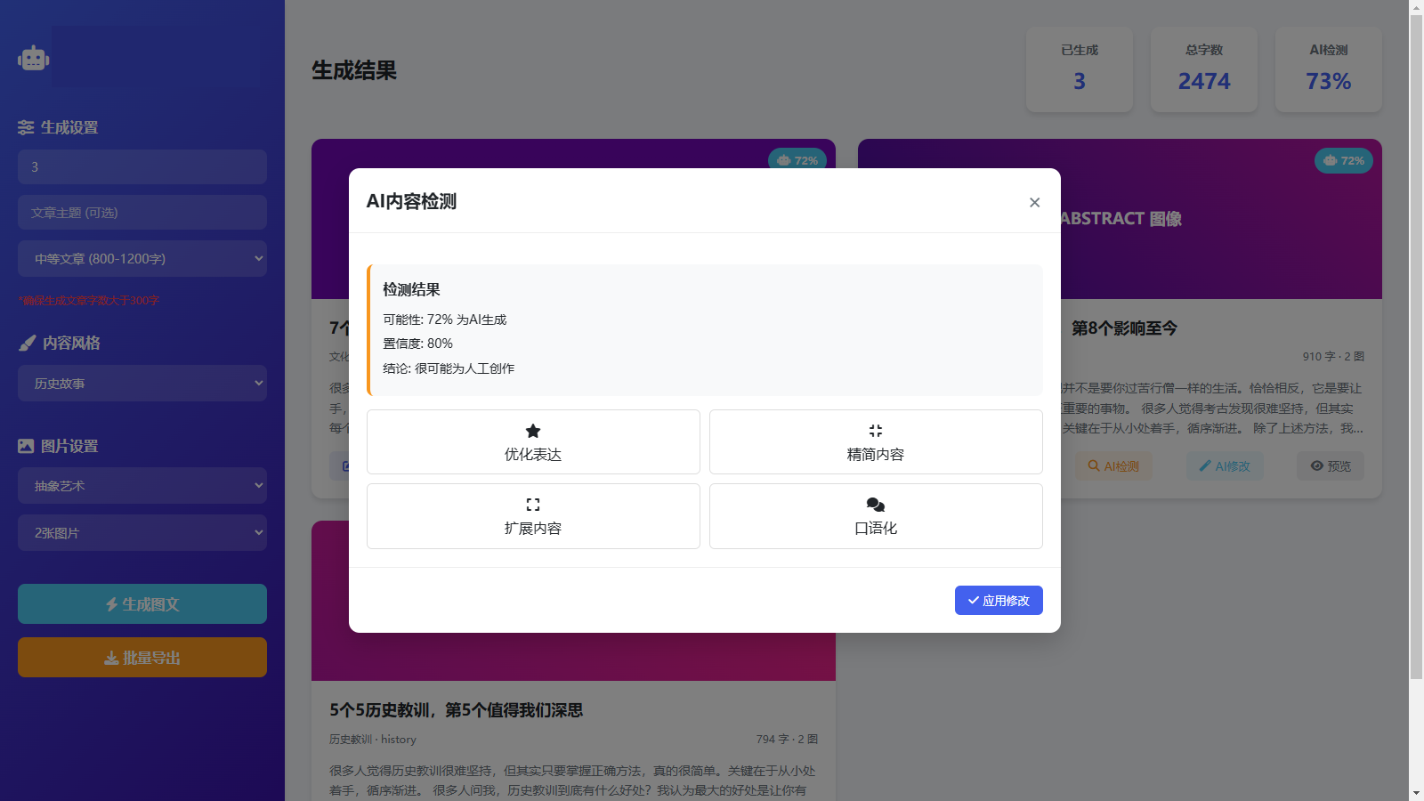This screenshot has height=801, width=1424.
Task: Click the star icon above 优化表达
Action: [x=532, y=430]
